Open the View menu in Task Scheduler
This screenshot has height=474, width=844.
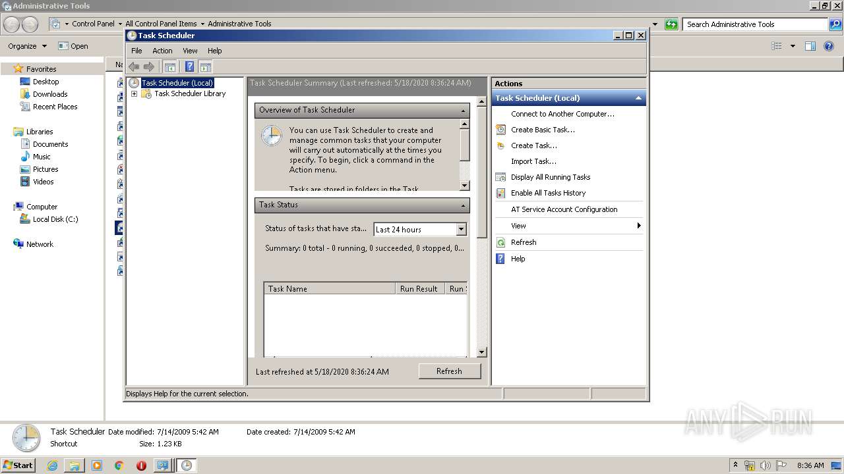coord(190,51)
